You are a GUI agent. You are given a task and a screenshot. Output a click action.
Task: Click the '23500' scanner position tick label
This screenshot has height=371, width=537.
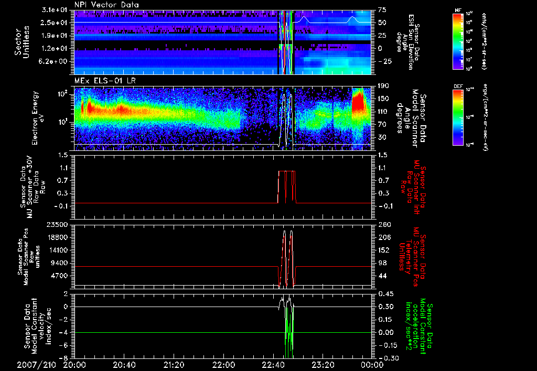[x=57, y=225]
